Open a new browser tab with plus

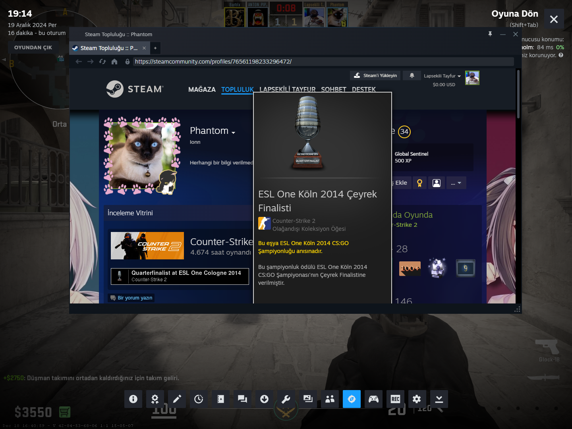(x=155, y=48)
